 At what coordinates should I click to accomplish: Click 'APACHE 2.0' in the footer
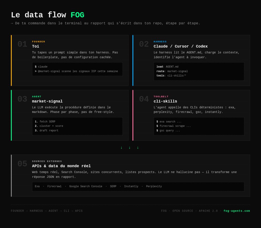[208, 211]
